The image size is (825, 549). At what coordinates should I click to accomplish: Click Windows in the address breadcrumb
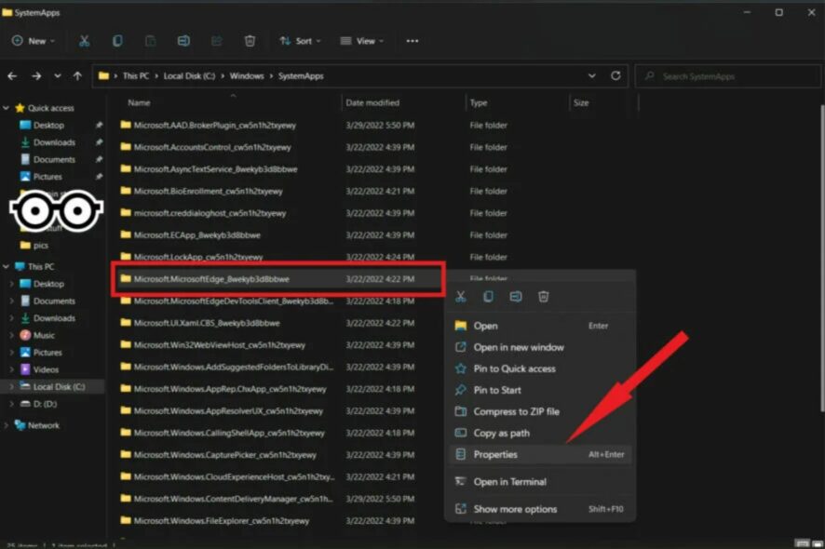(x=247, y=76)
